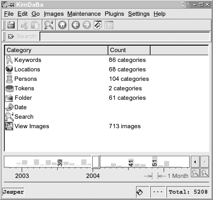
Task: Open the Plugins menu
Action: 114,14
